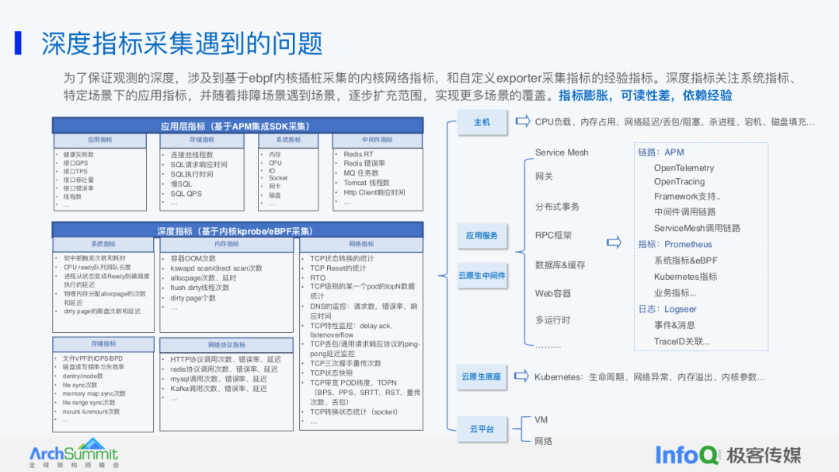Click the 慢SQL bullet
This screenshot has height=472, width=839.
(181, 184)
